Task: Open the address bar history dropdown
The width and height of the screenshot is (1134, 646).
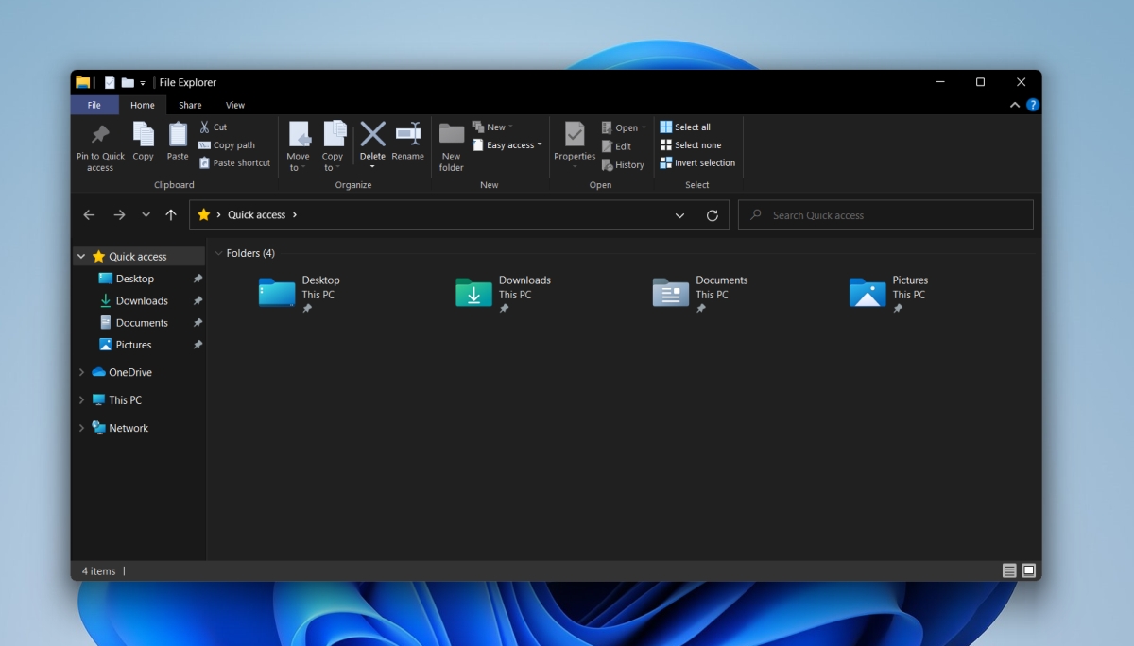Action: coord(679,215)
